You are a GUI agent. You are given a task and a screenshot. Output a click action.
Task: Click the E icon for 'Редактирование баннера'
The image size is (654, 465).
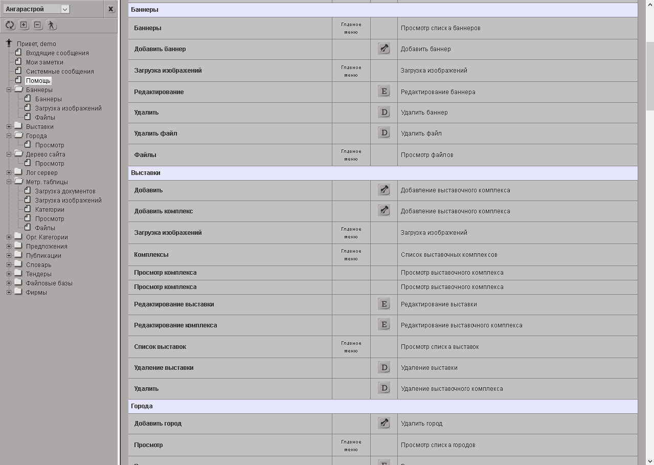384,92
